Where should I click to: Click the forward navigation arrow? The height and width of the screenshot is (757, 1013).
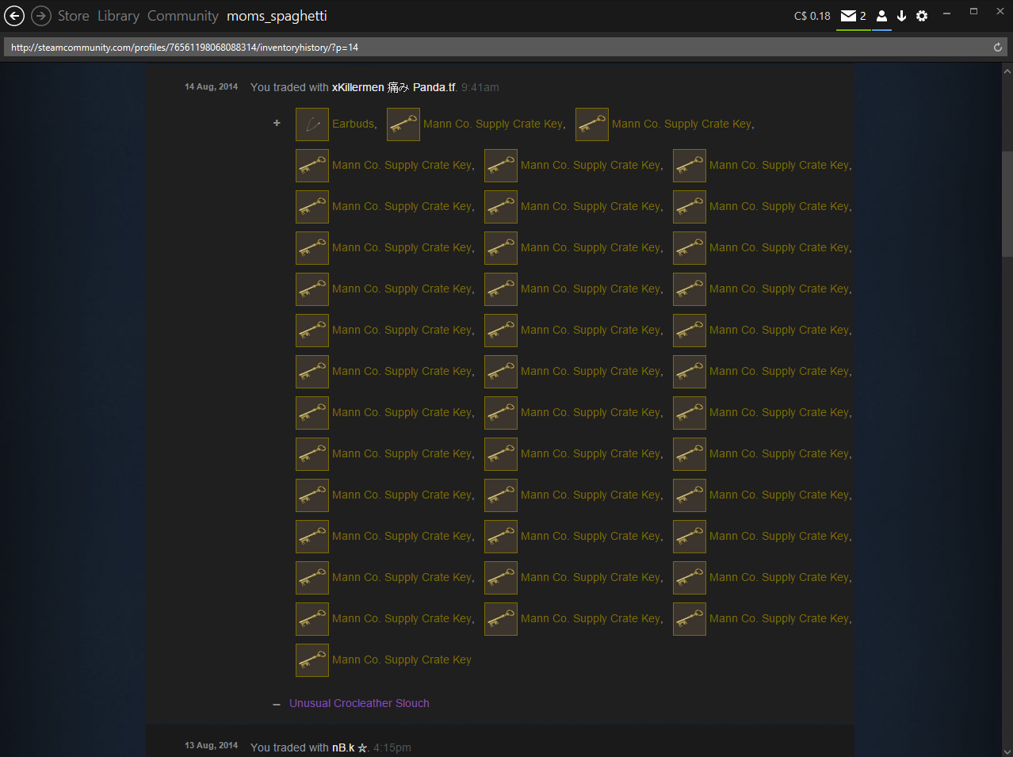(41, 16)
